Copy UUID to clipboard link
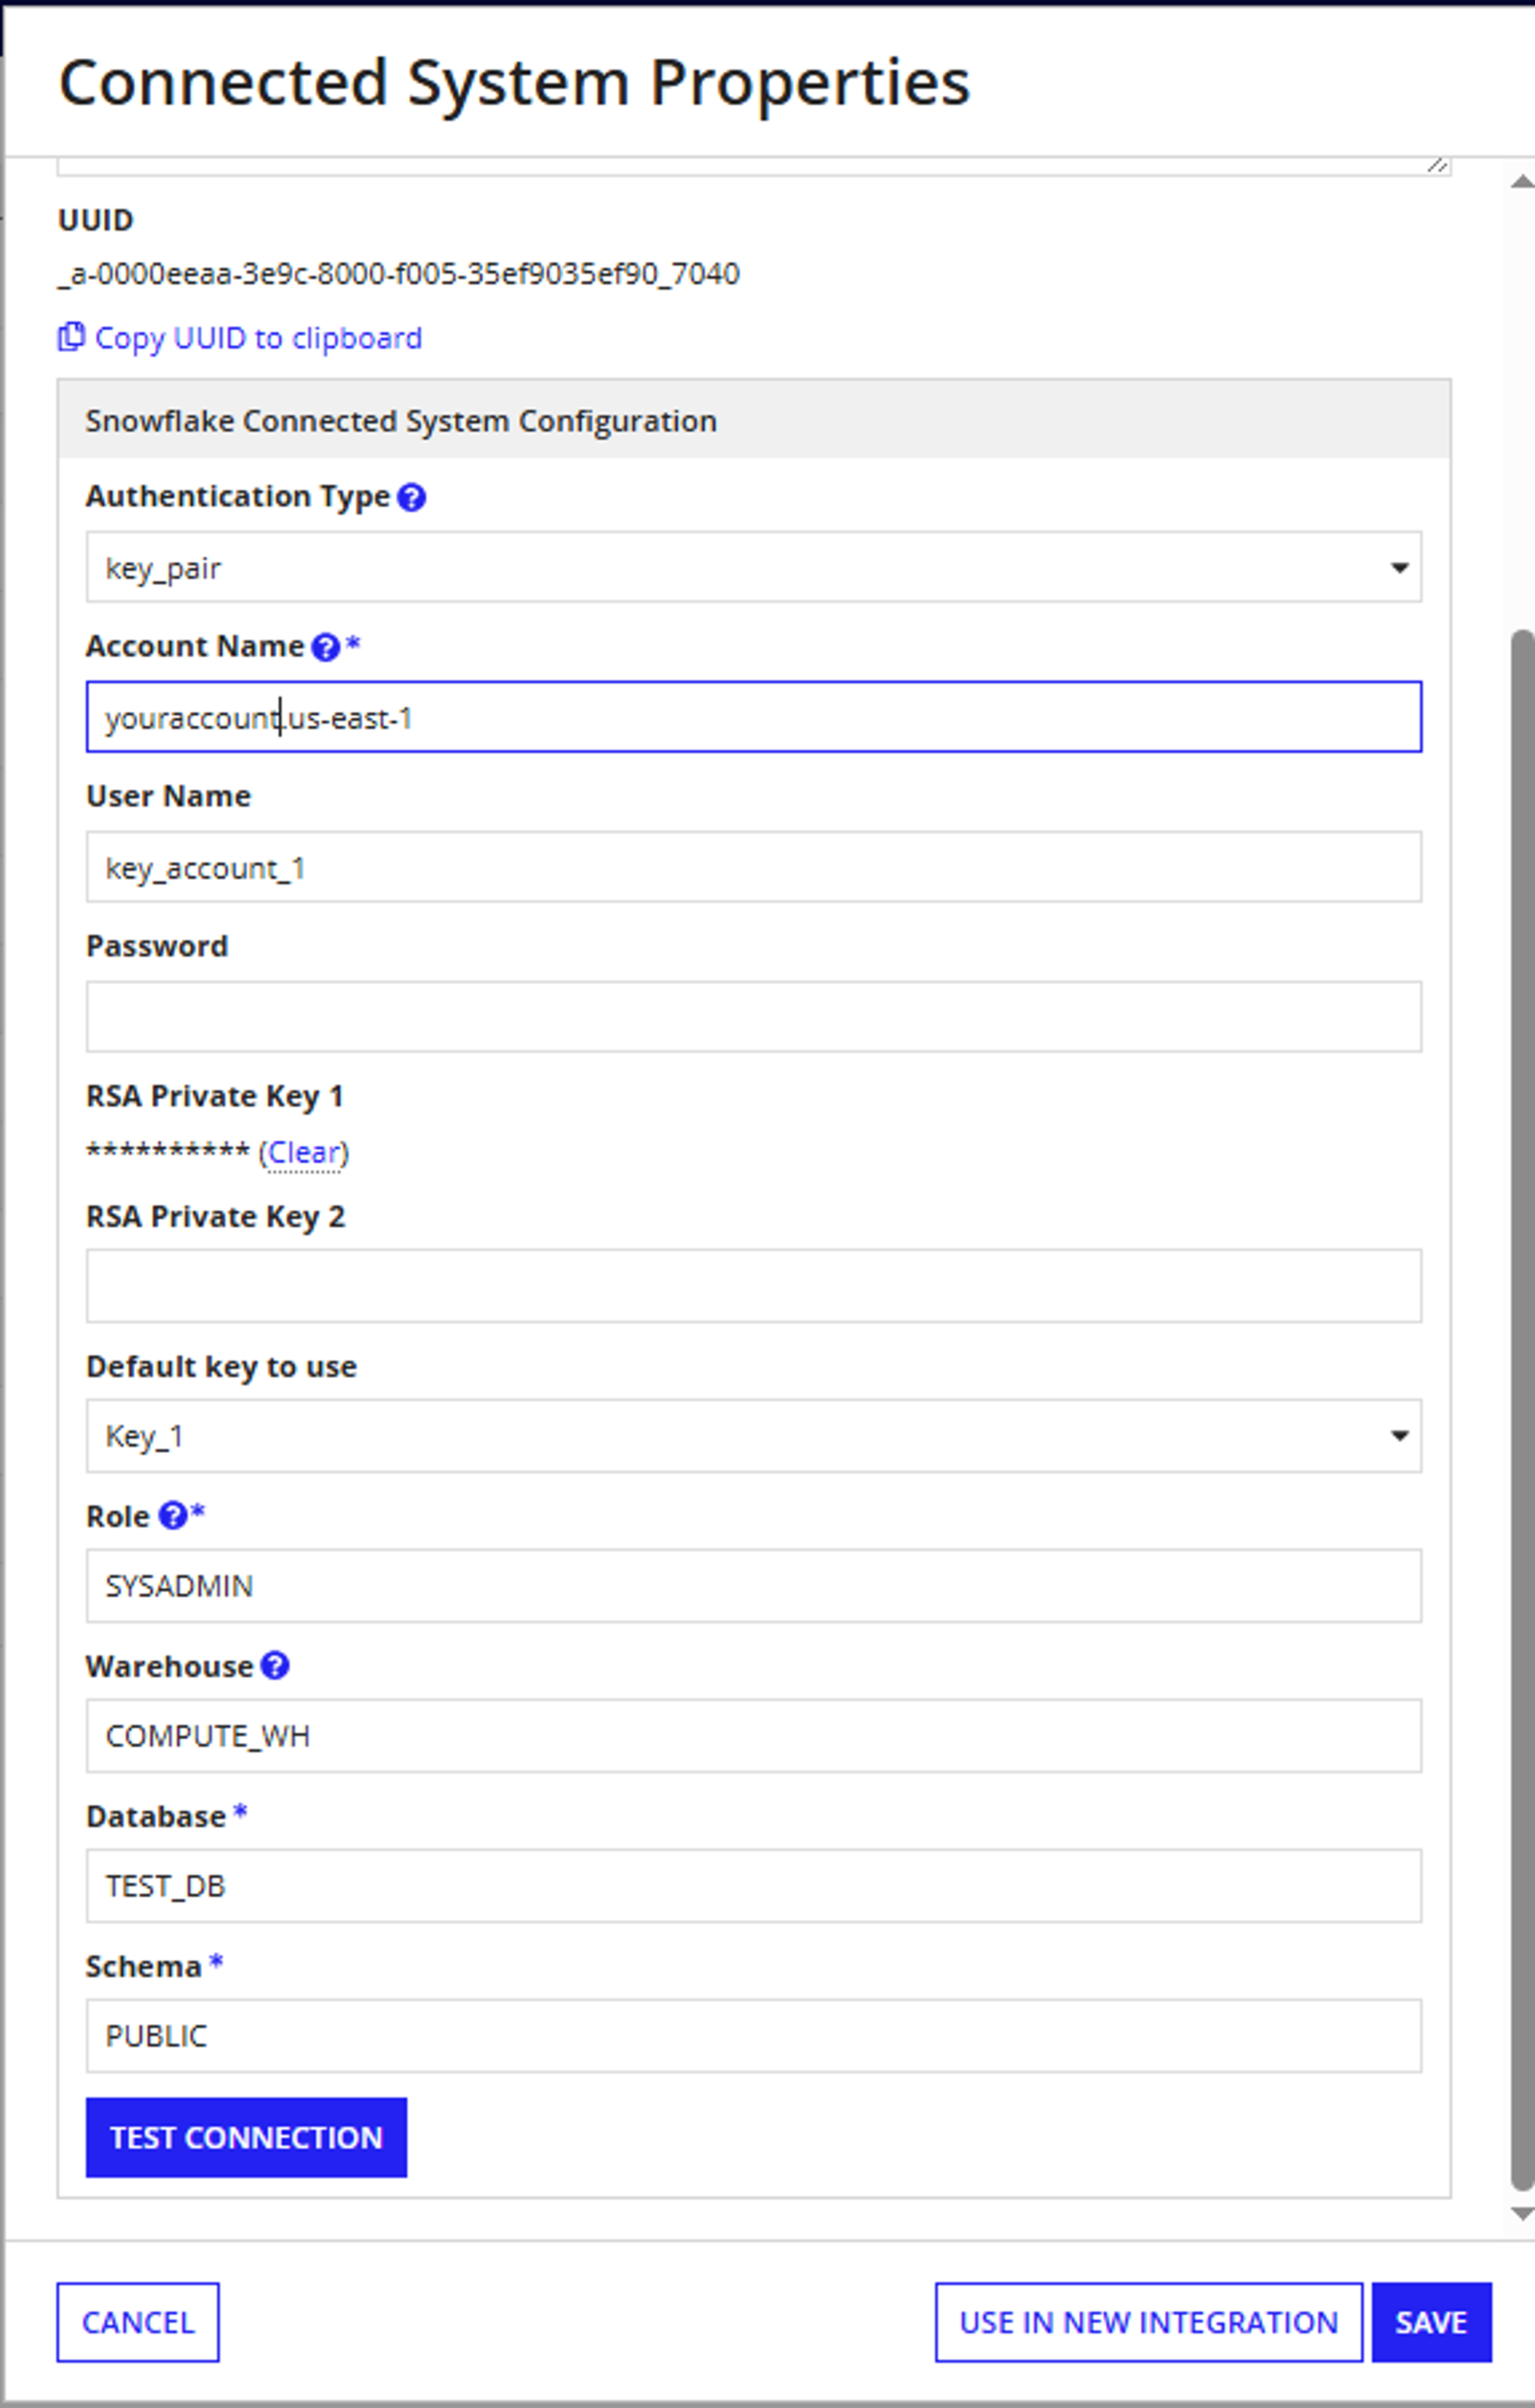This screenshot has height=2408, width=1535. click(258, 338)
